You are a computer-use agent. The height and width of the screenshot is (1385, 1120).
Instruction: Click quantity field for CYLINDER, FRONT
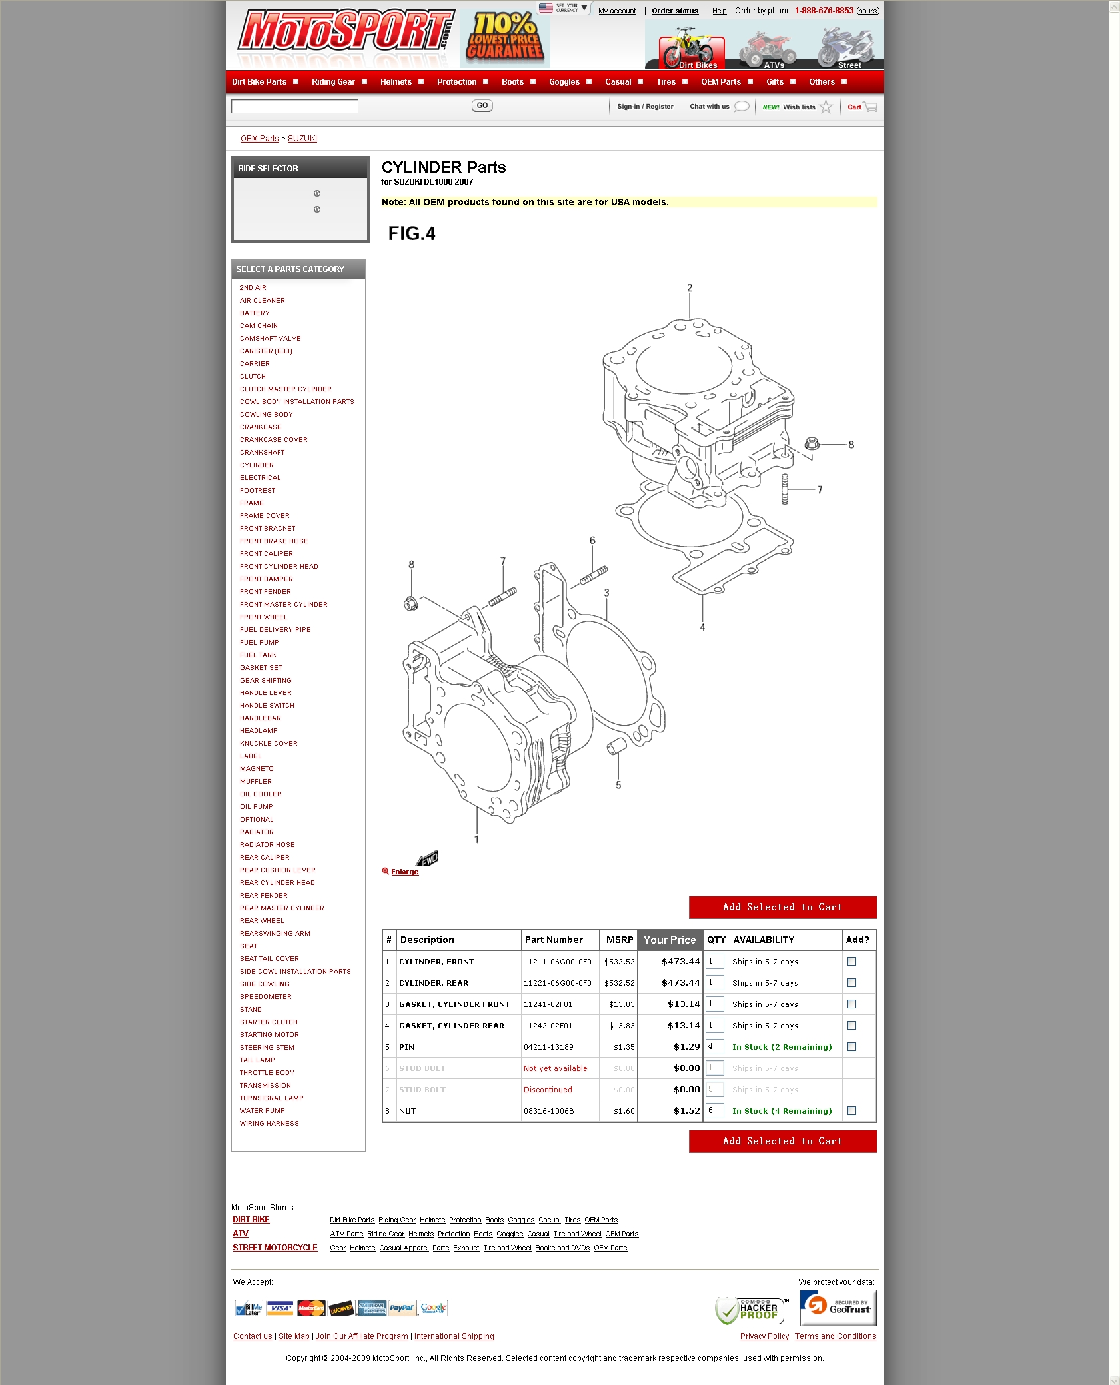point(715,961)
